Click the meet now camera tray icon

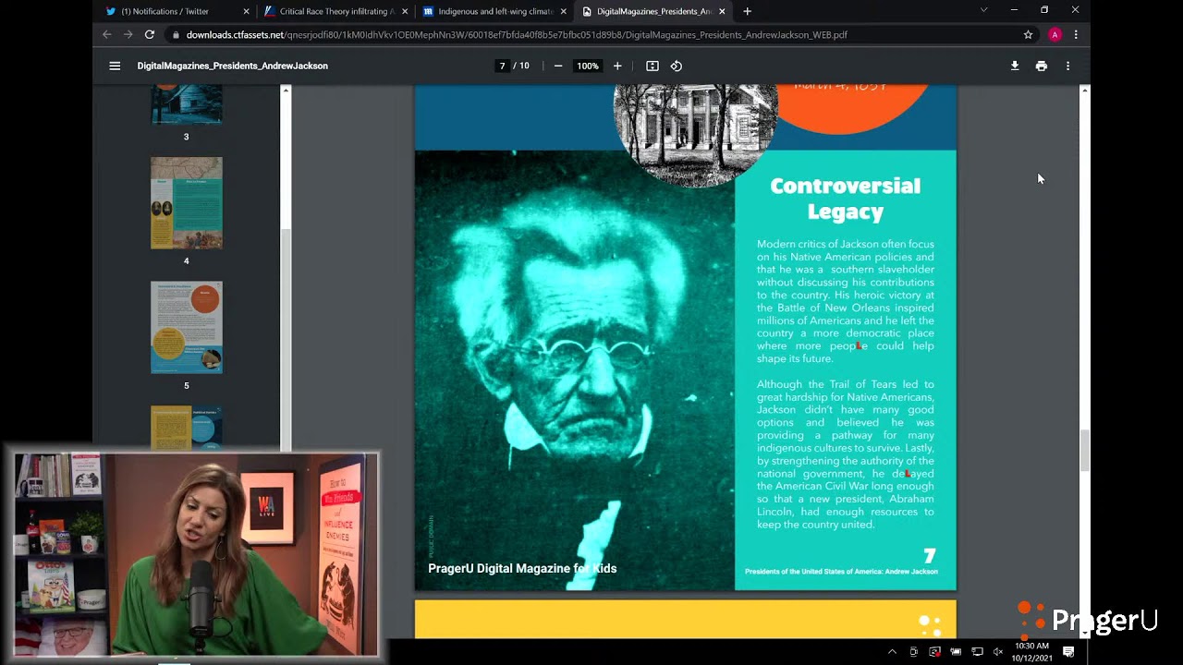[913, 651]
